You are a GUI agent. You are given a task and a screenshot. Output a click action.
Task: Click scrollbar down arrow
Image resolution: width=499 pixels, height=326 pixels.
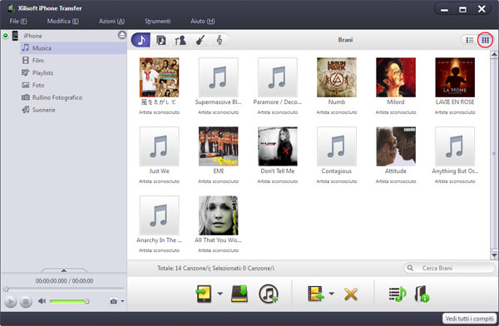[x=494, y=255]
